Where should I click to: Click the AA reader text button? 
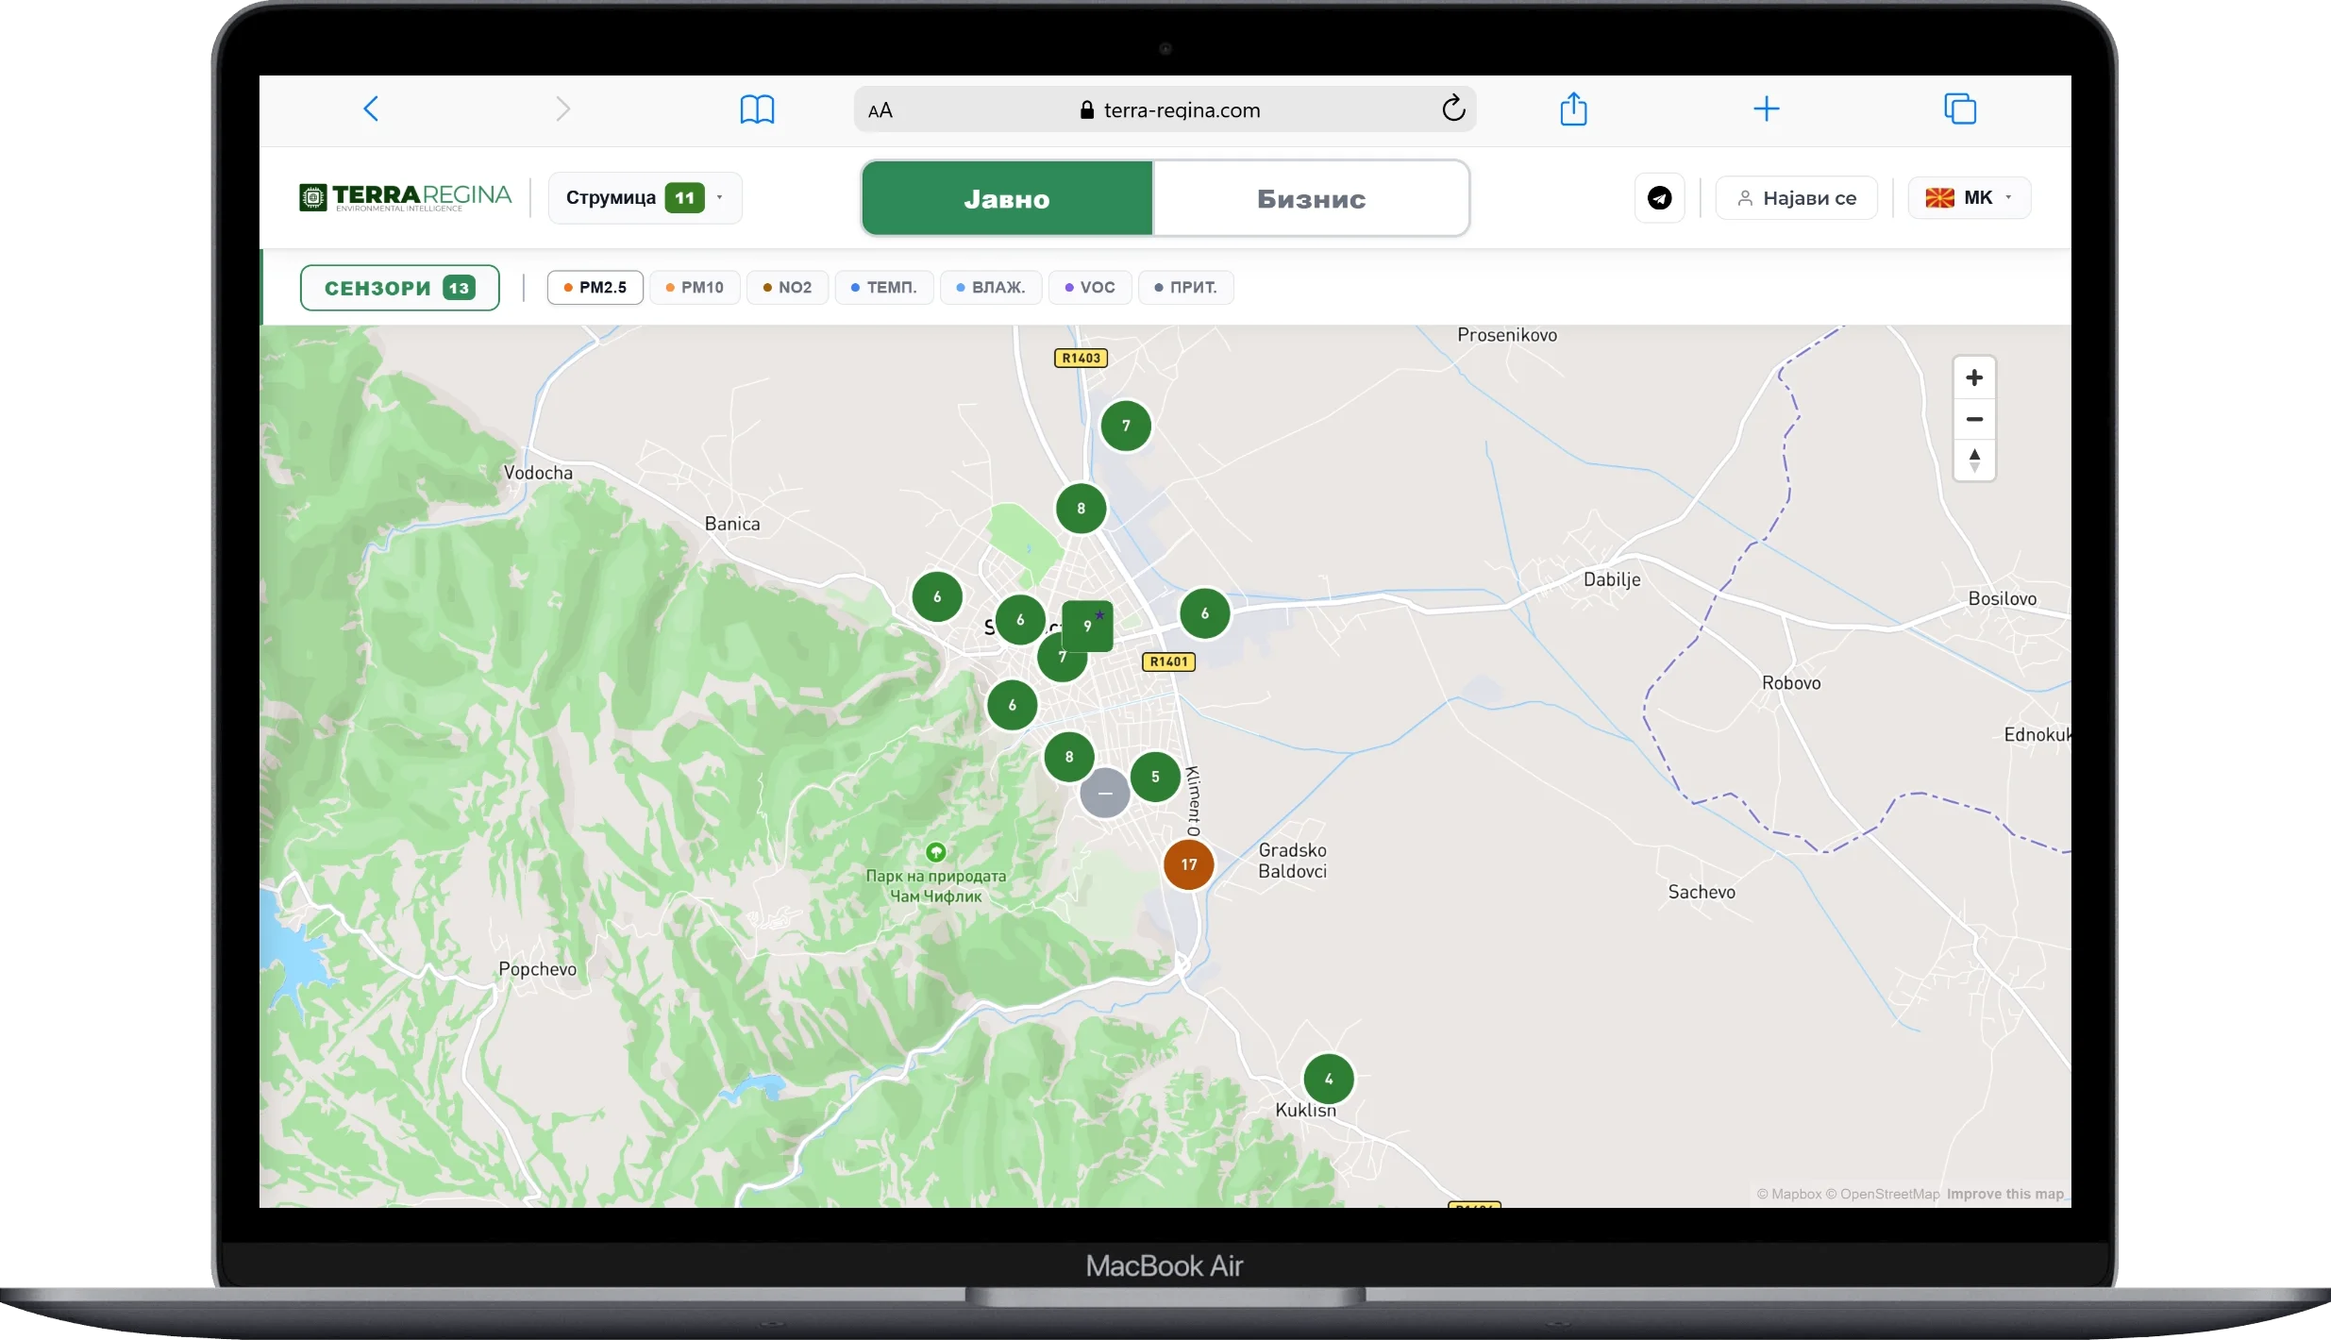pyautogui.click(x=880, y=110)
